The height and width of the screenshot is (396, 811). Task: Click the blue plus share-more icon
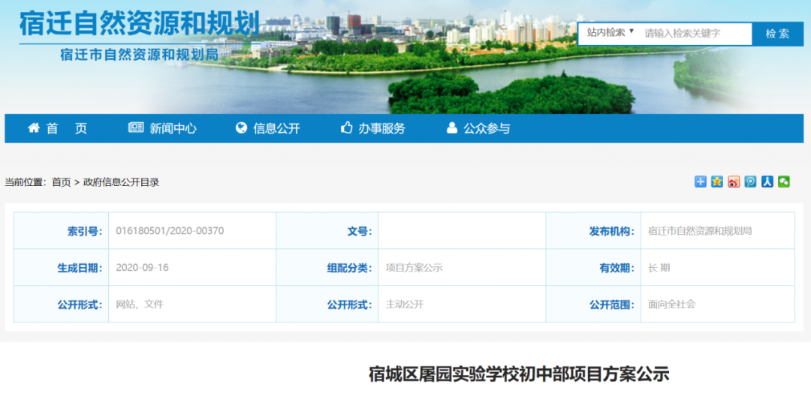tap(701, 181)
